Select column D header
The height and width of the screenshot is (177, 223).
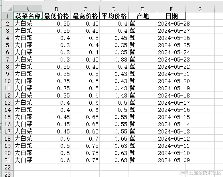coord(114,9)
